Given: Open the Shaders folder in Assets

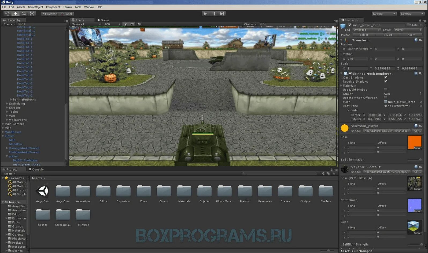Looking at the screenshot, I should [x=326, y=193].
